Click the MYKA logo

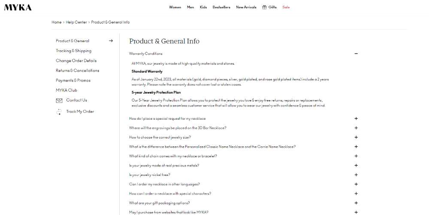[18, 7]
